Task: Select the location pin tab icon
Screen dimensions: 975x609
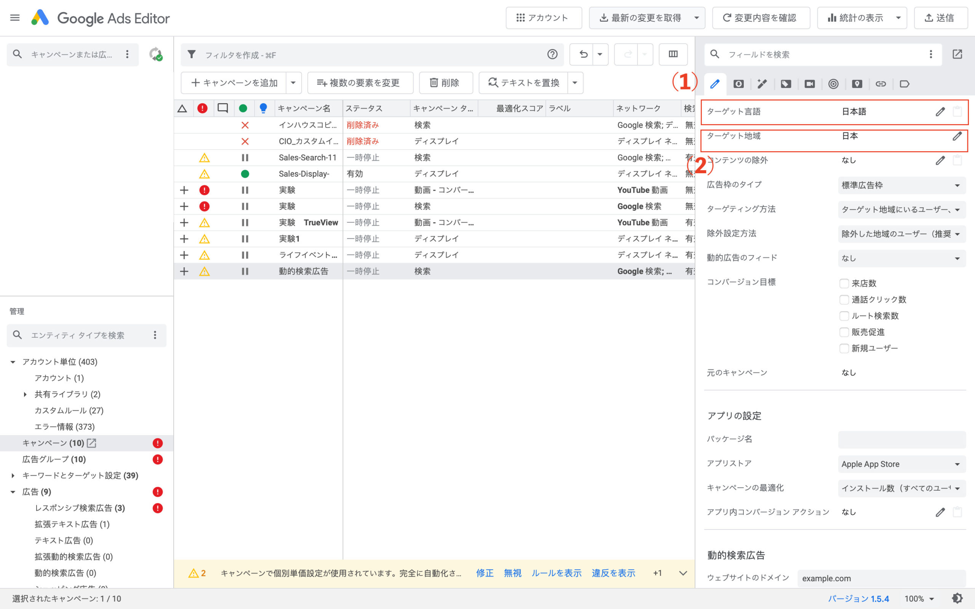Action: (857, 84)
